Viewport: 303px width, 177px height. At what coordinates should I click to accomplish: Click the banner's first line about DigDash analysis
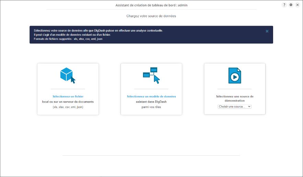[98, 31]
